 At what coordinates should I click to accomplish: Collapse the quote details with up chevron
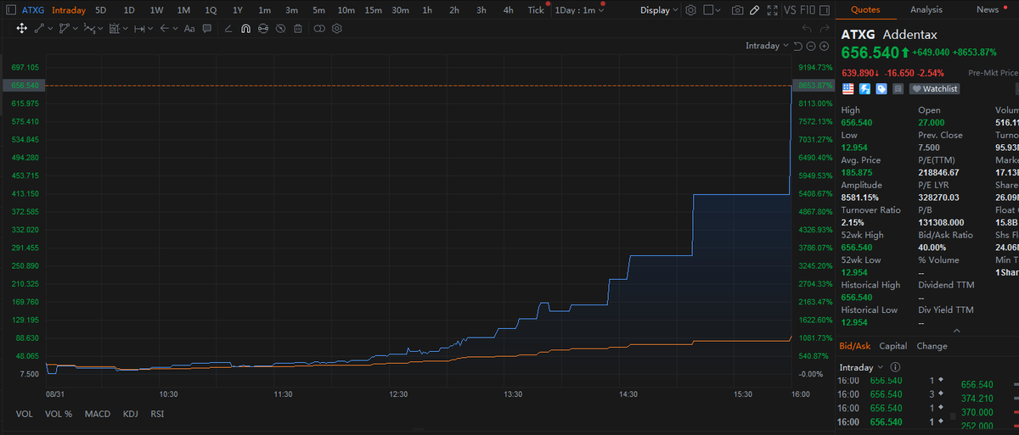click(x=957, y=331)
